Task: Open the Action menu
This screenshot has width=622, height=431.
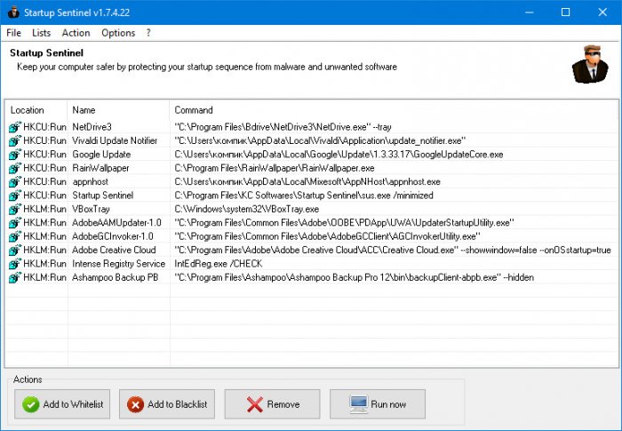Action: coord(76,33)
